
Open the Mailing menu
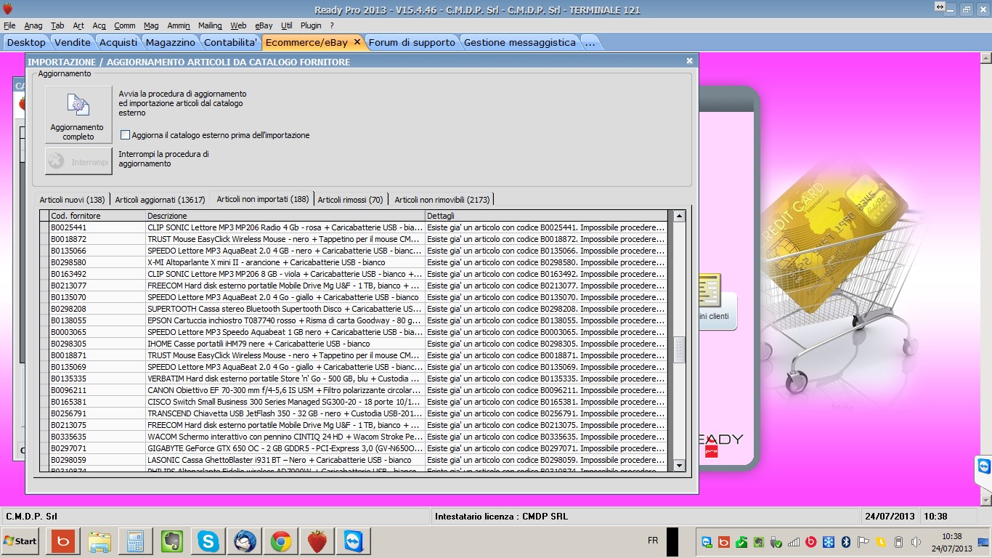tap(210, 25)
